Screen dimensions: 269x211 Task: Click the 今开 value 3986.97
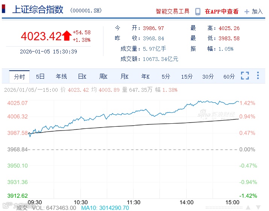[153, 28]
